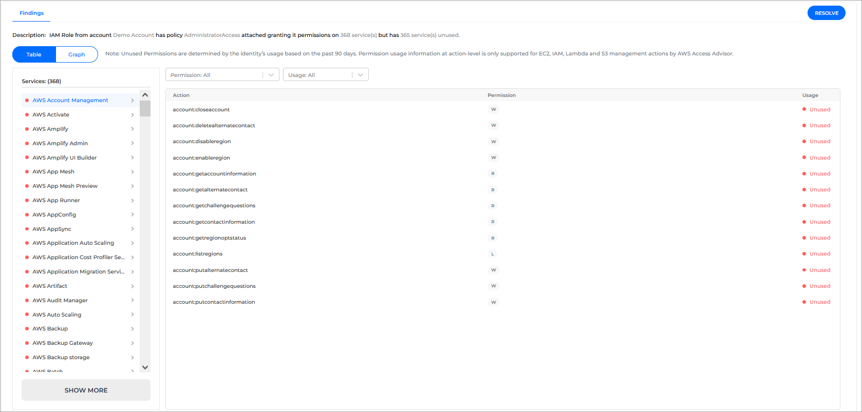Click the 368 service(s) link

coord(359,35)
